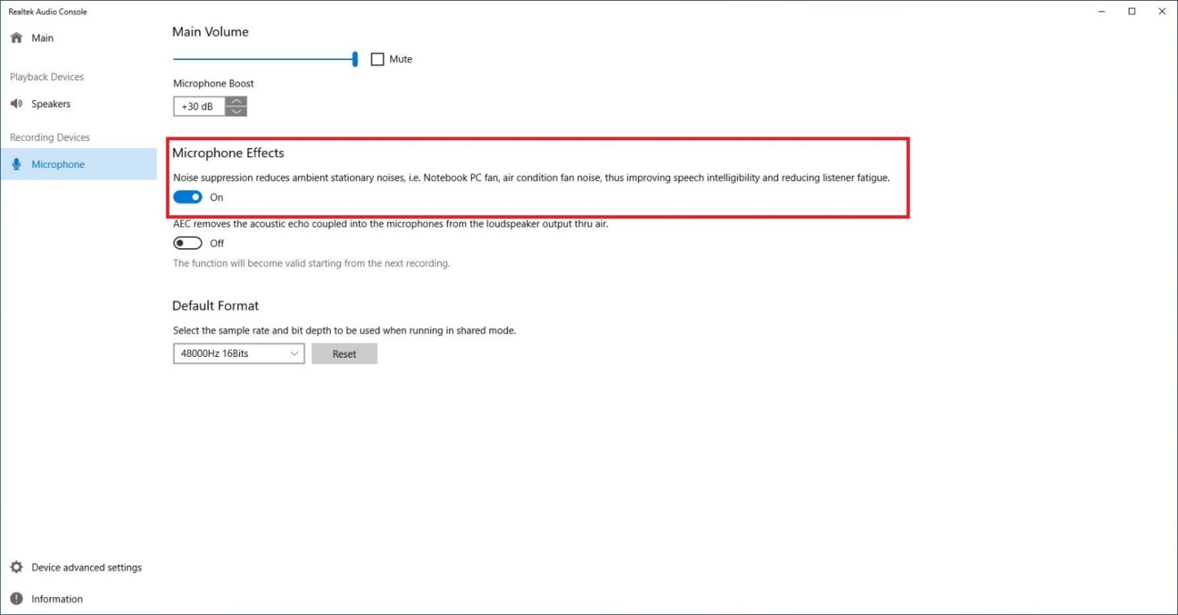This screenshot has width=1178, height=615.
Task: Click the Microphone icon in sidebar
Action: [16, 164]
